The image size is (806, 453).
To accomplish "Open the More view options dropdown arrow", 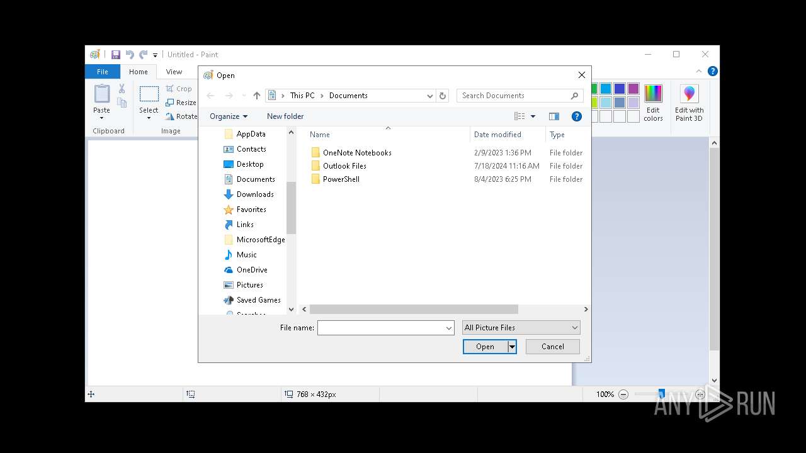I will click(533, 116).
